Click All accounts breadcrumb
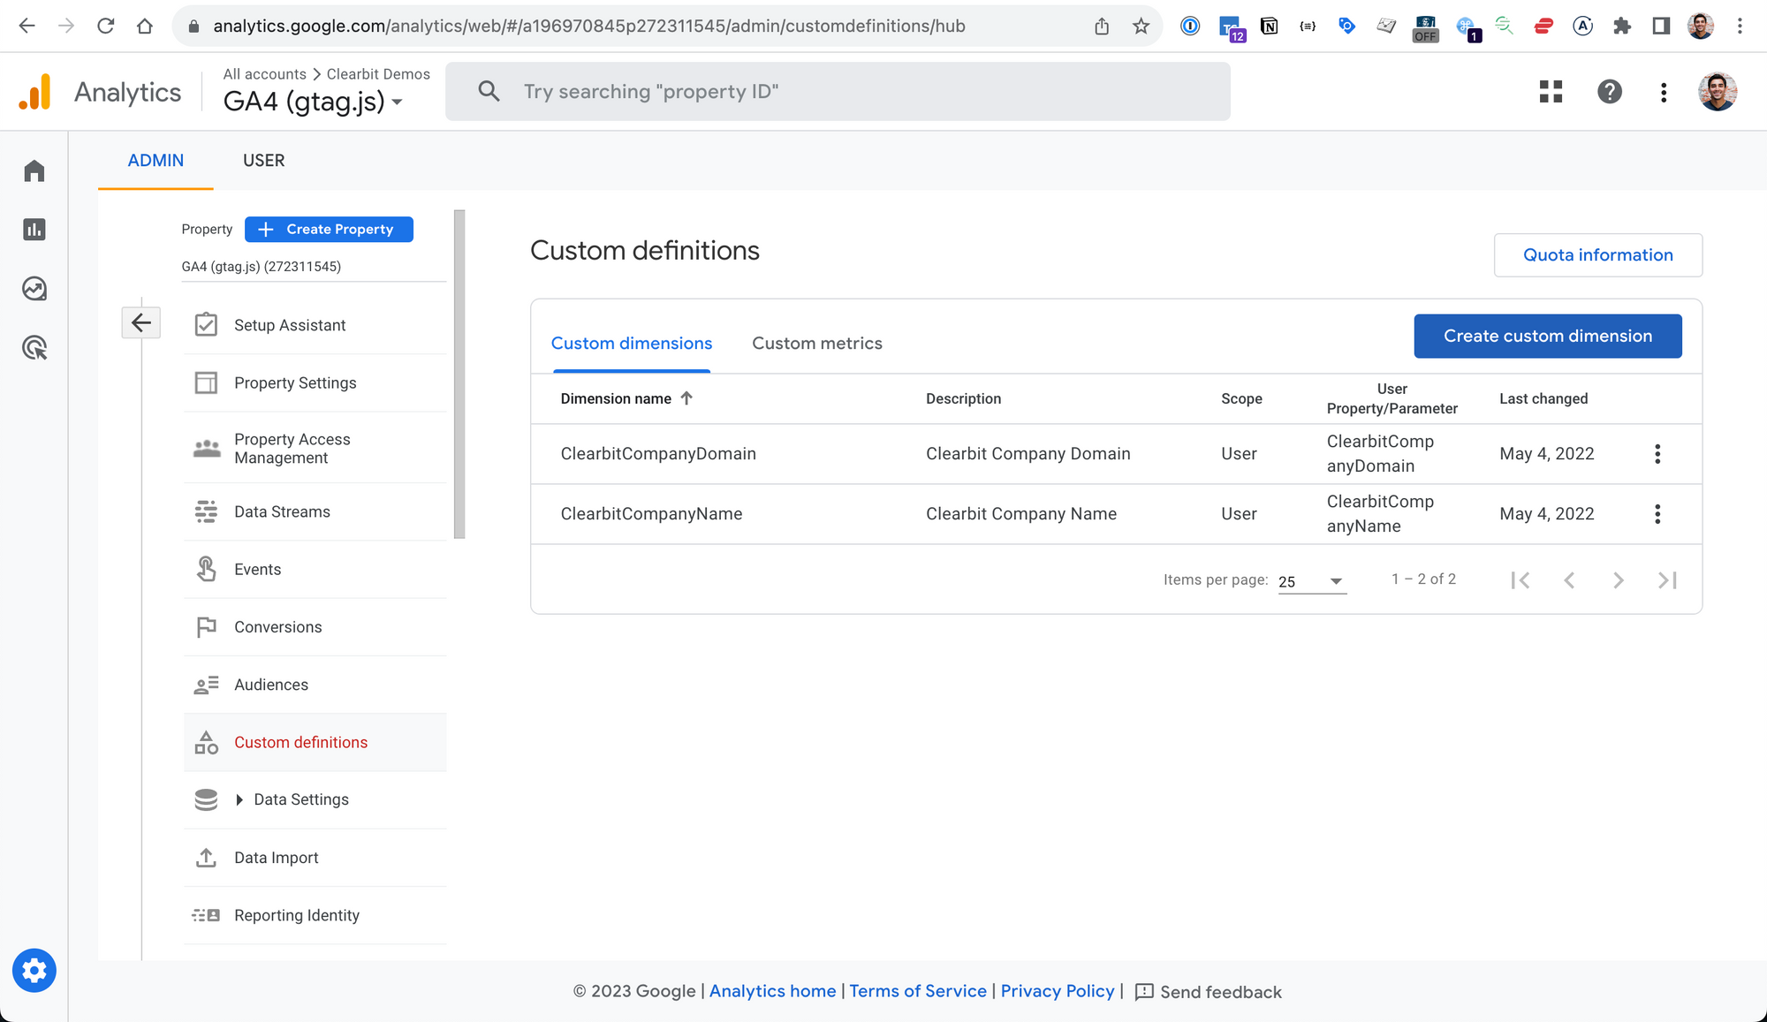The width and height of the screenshot is (1767, 1022). point(264,74)
